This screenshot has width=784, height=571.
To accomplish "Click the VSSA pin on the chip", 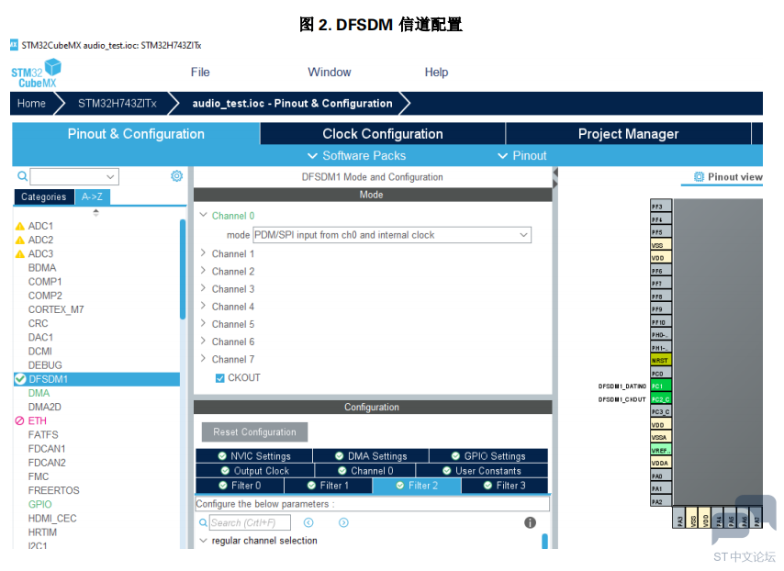I will pos(660,437).
